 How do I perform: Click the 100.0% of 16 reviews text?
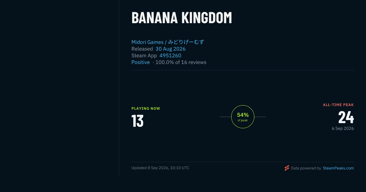181,62
